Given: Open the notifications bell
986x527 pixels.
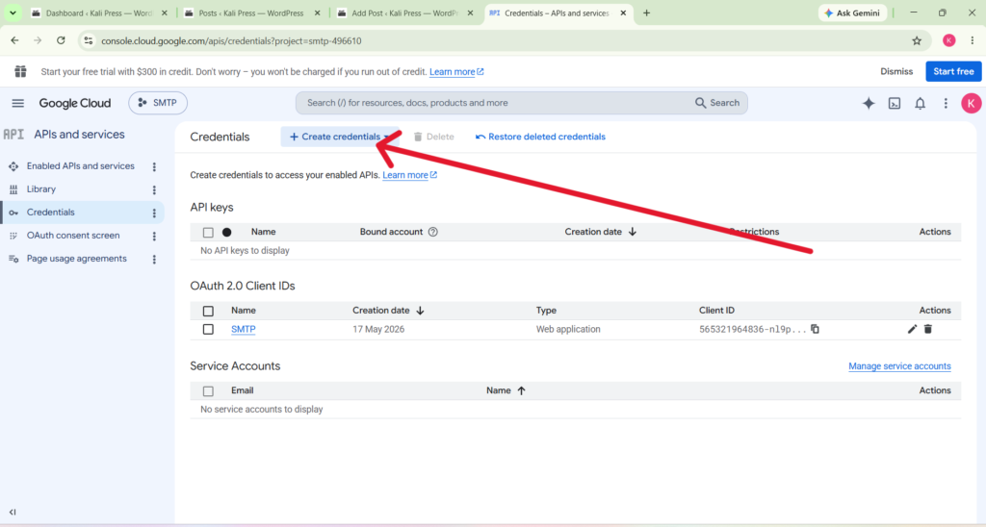Looking at the screenshot, I should (920, 103).
